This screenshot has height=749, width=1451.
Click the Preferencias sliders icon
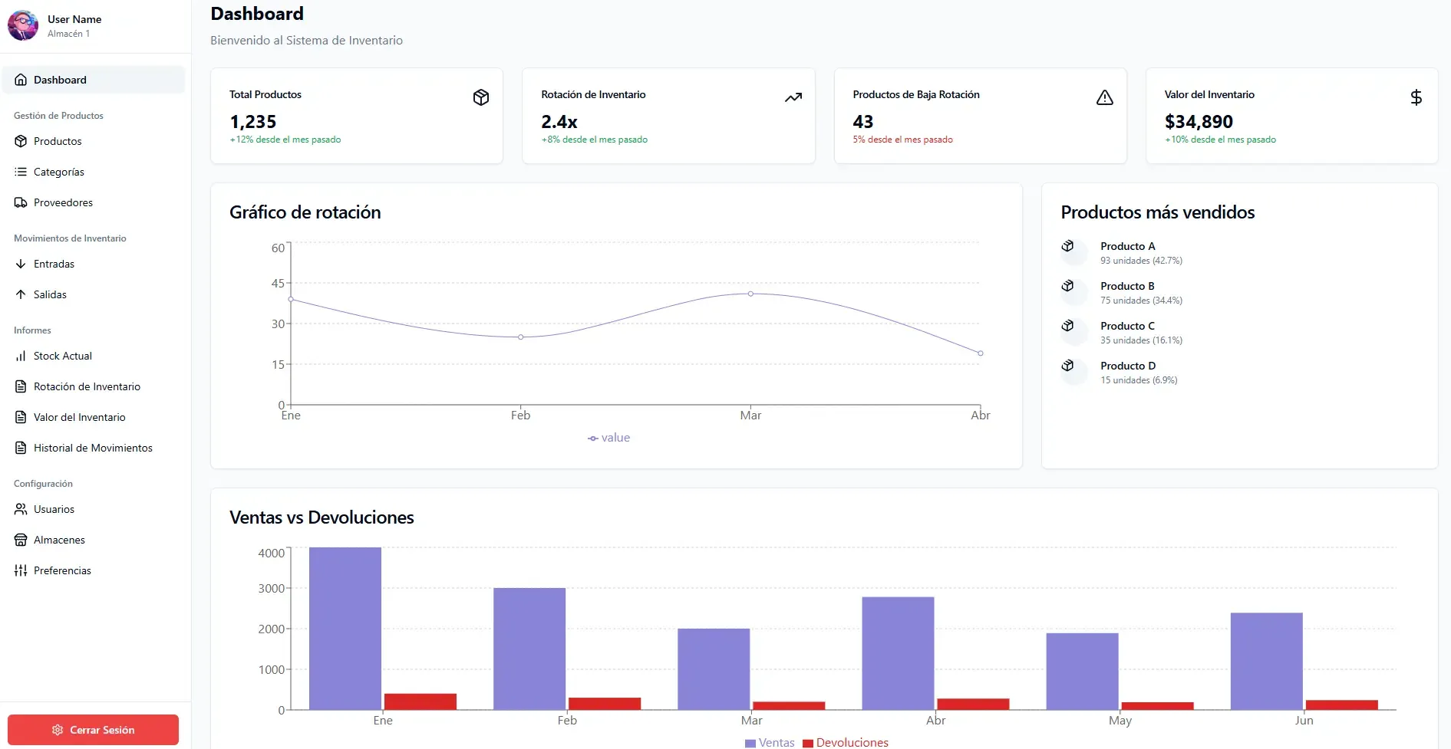coord(21,570)
